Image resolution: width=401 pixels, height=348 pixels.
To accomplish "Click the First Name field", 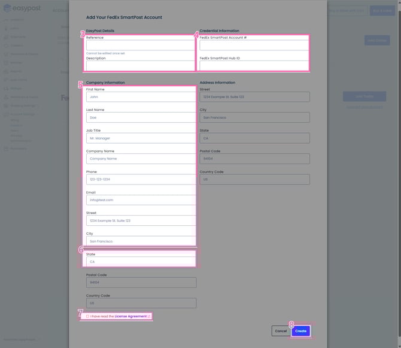I will (x=141, y=97).
